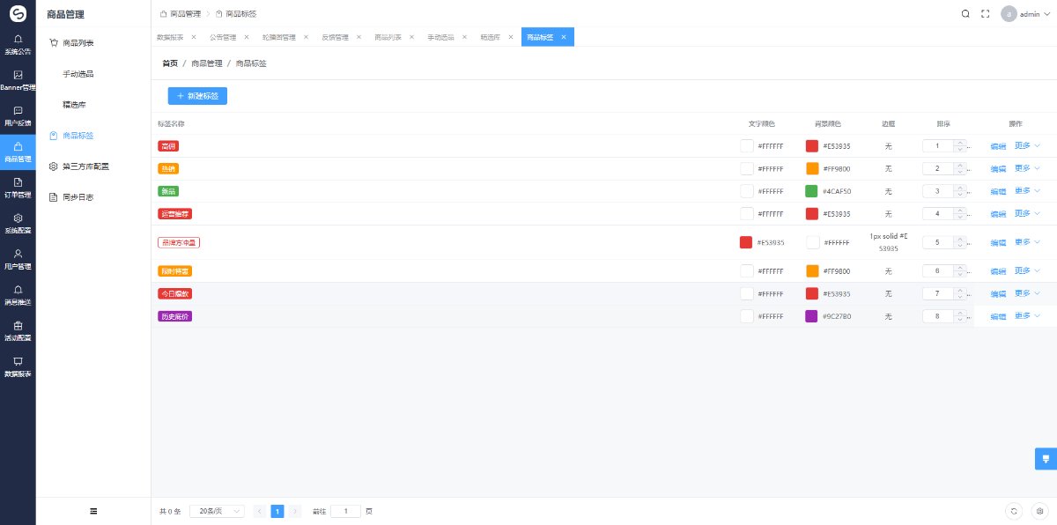1057x525 pixels.
Task: Open 用户管理 in the dark sidebar
Action: 18,259
